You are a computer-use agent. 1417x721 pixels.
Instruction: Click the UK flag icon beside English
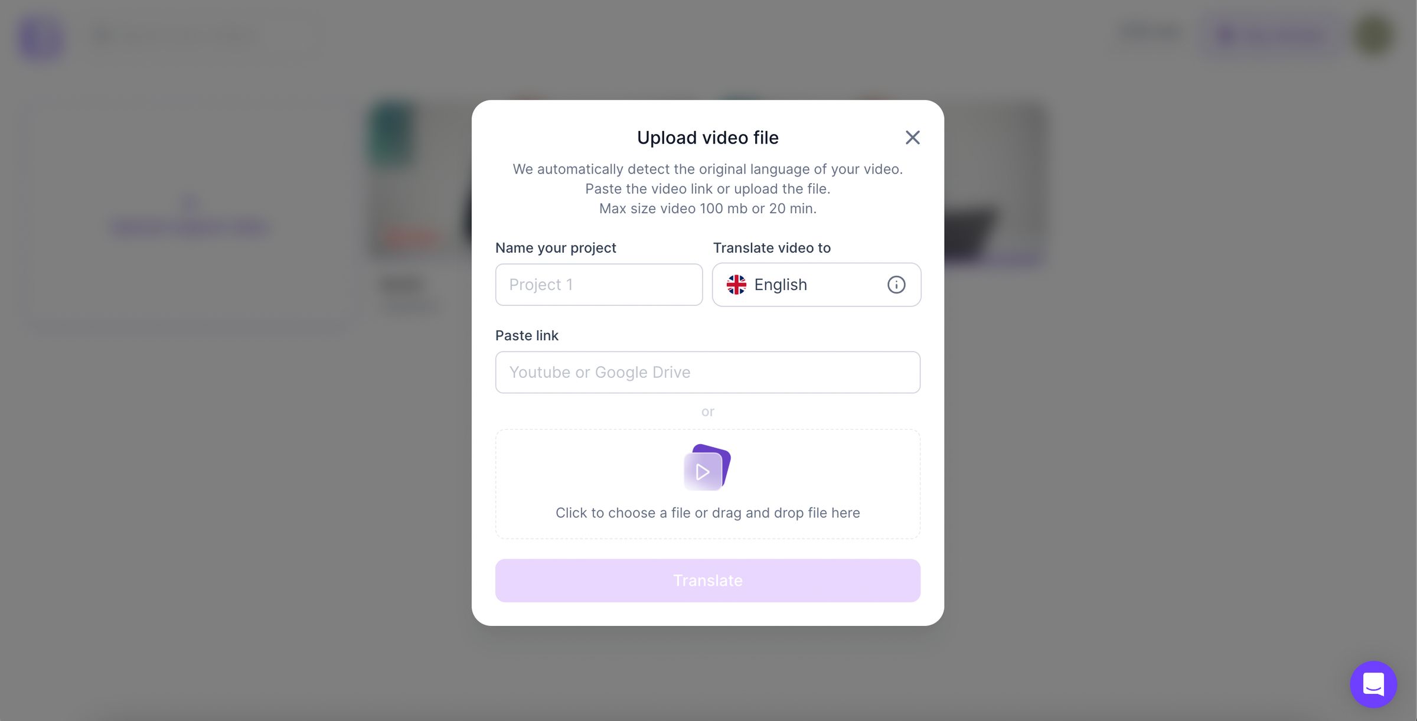coord(736,285)
